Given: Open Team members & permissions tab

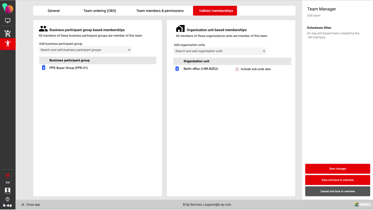Looking at the screenshot, I should pyautogui.click(x=160, y=11).
